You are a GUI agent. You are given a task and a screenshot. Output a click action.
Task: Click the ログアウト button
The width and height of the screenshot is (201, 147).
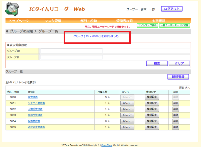pos(172,9)
